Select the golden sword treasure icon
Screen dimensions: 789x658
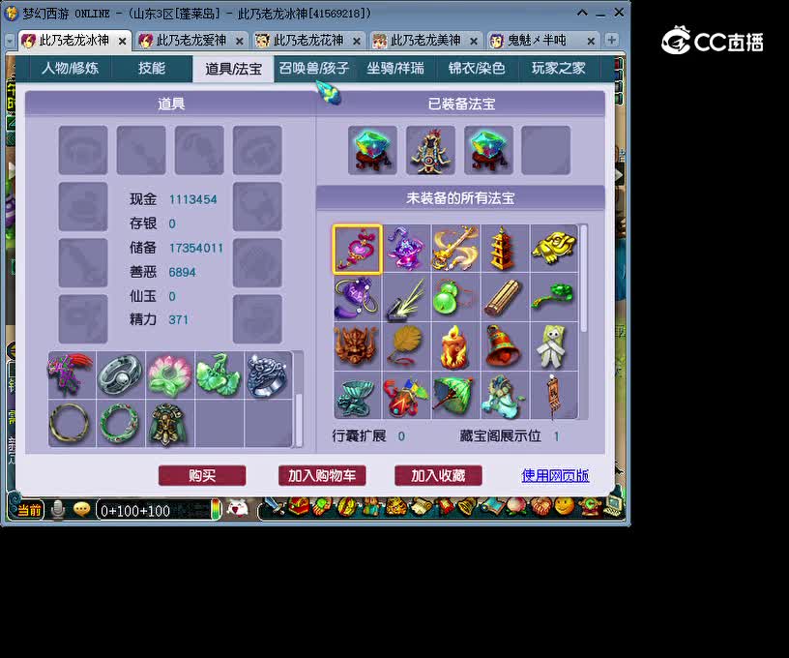[455, 250]
